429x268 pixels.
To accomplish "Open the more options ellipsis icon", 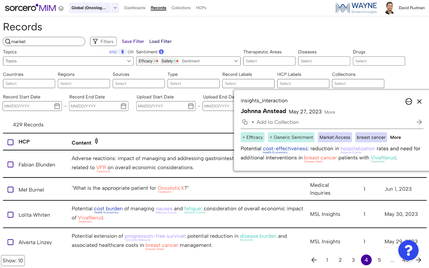I will tap(409, 102).
